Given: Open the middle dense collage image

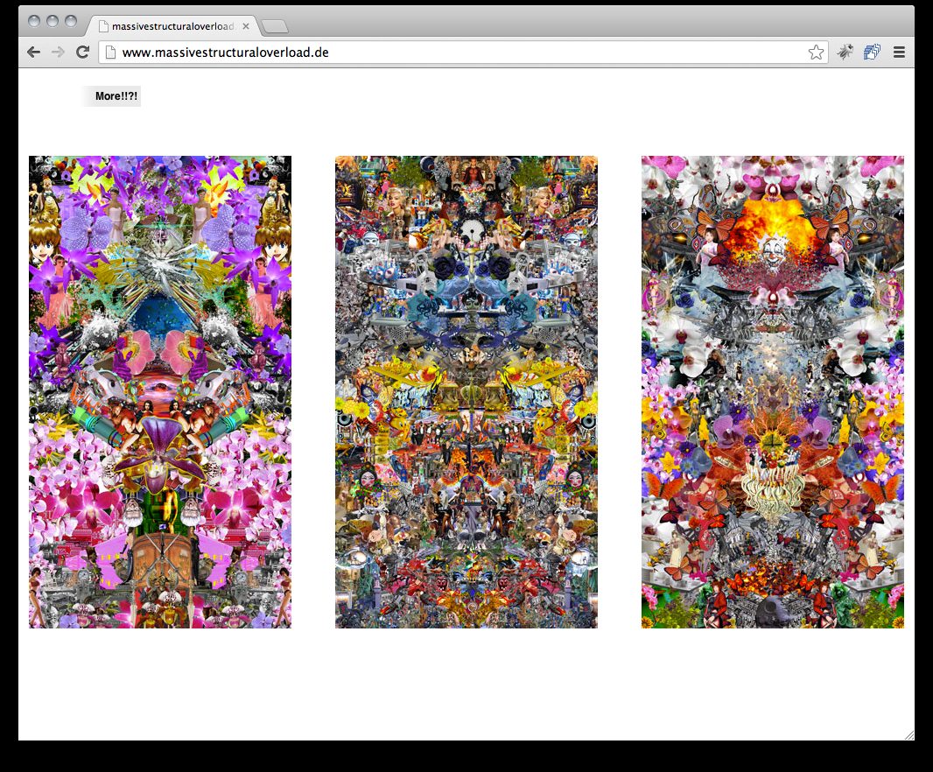Looking at the screenshot, I should (466, 391).
